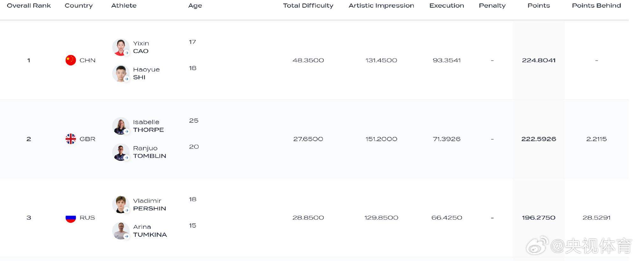Click the Weibo logo watermark
637x261 pixels.
(x=537, y=245)
